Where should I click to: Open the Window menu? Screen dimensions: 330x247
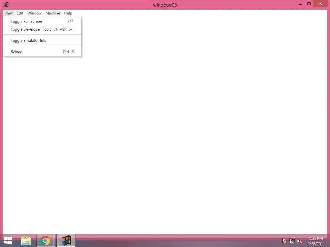coord(34,13)
